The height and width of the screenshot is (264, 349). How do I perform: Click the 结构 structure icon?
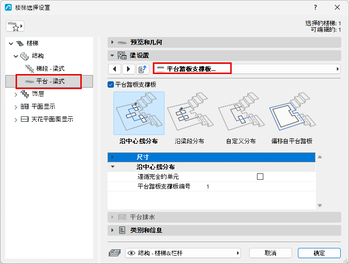tap(24, 56)
